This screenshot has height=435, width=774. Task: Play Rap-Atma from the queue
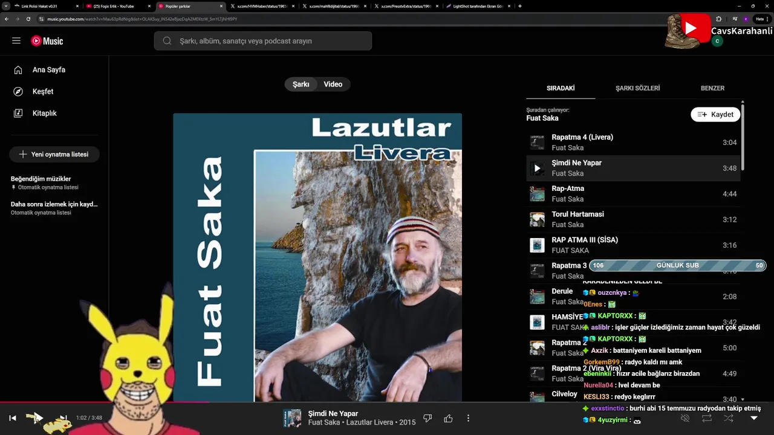pyautogui.click(x=633, y=194)
